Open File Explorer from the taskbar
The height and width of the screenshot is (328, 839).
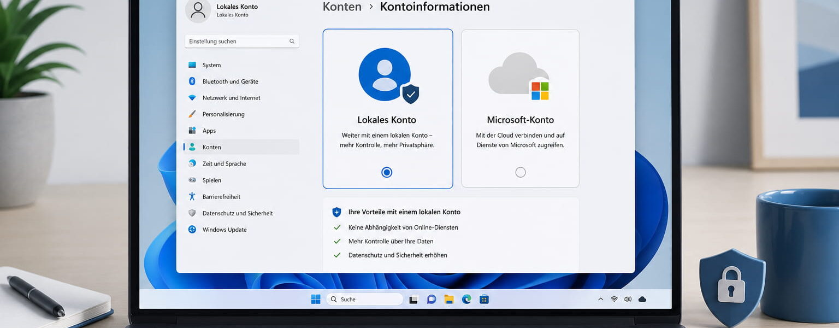coord(449,299)
